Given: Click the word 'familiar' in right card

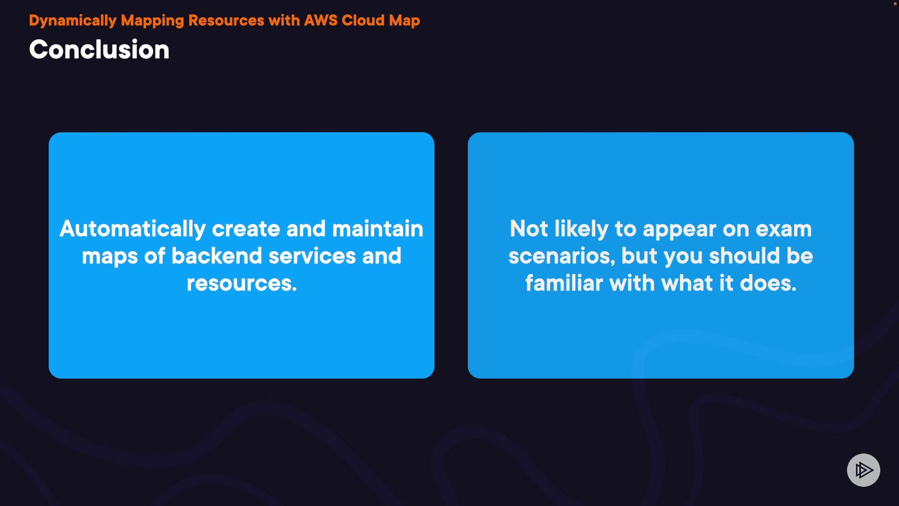Looking at the screenshot, I should [x=564, y=283].
